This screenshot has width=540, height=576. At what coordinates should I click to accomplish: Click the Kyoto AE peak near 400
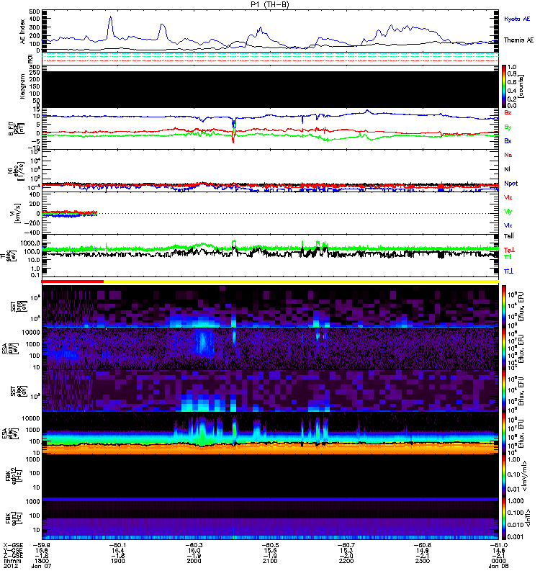point(110,17)
